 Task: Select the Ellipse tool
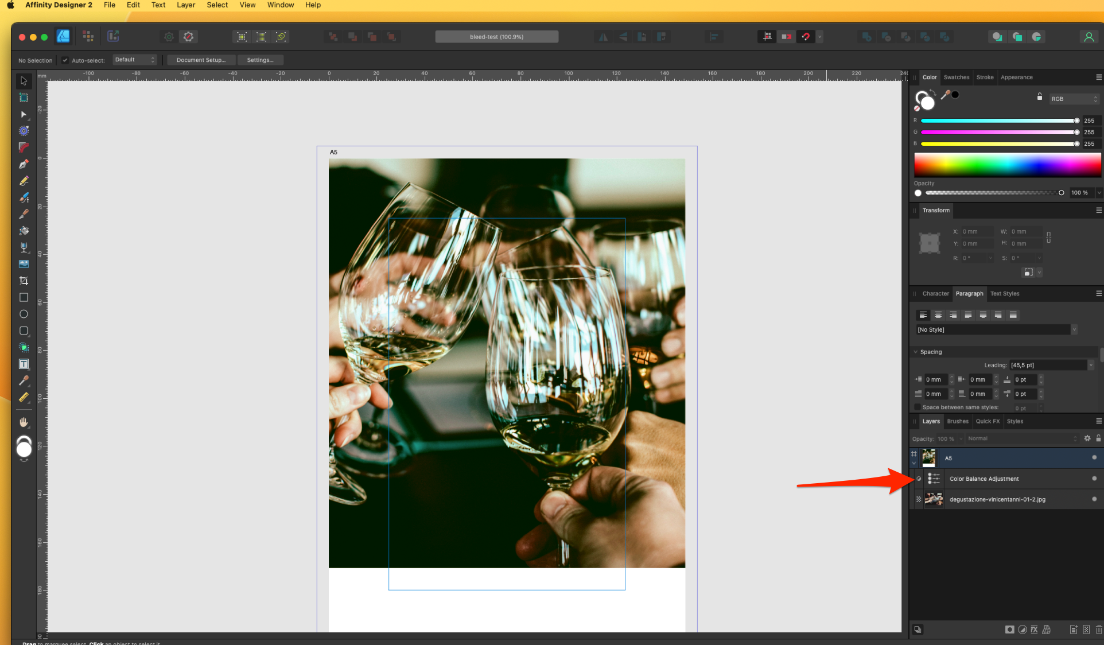click(x=24, y=314)
